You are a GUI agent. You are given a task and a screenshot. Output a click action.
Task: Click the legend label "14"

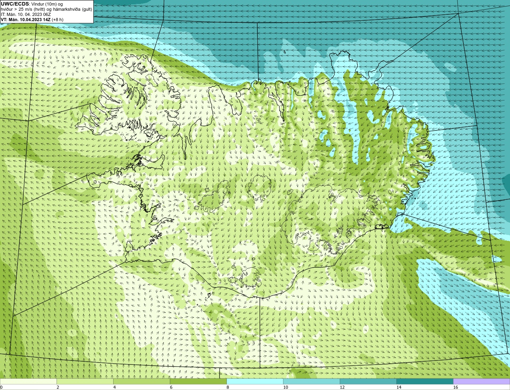pyautogui.click(x=399, y=387)
